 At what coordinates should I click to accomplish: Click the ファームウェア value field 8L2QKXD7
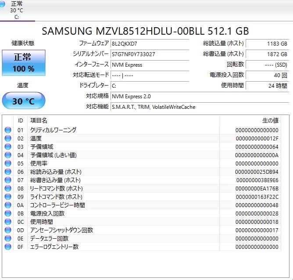tap(149, 43)
